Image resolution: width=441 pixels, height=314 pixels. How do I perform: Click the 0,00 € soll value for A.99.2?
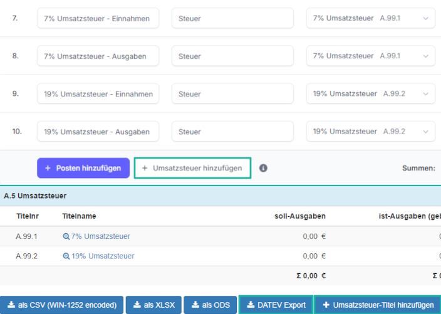[x=314, y=256]
